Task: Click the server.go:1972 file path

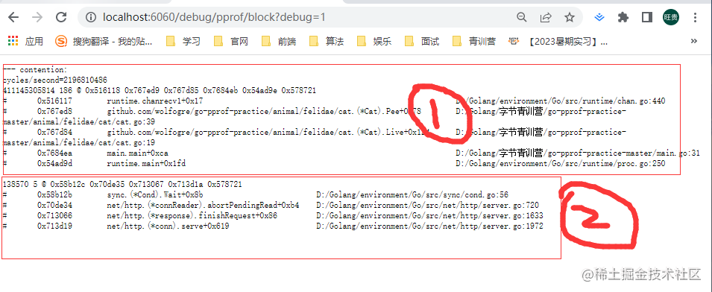Action: (x=429, y=226)
